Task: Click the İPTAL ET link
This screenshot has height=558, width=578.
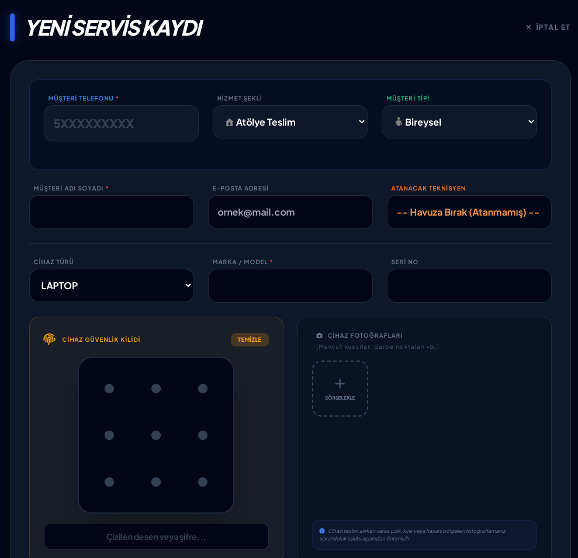Action: [x=552, y=27]
